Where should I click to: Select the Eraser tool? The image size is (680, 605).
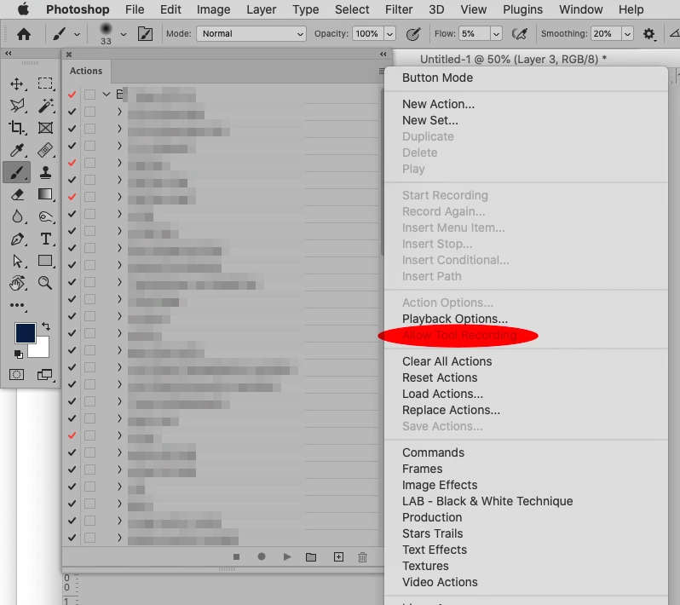(x=17, y=194)
